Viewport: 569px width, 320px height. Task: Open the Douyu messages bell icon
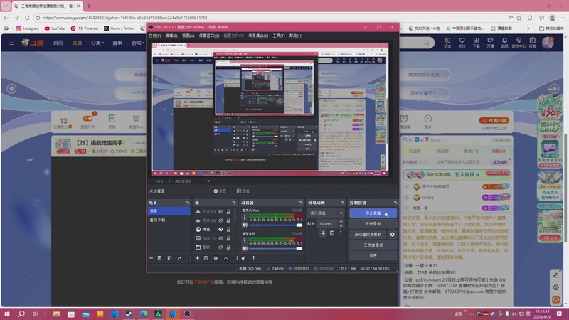point(504,43)
